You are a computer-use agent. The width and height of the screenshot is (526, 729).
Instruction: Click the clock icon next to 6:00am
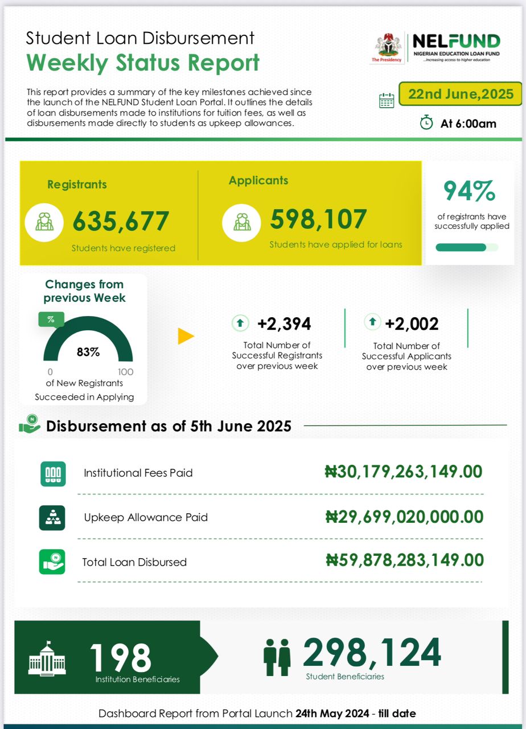click(x=426, y=122)
